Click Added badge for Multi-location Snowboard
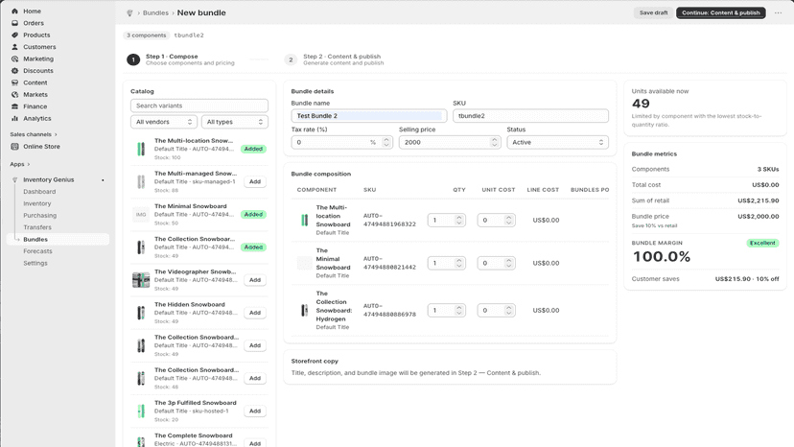Screen dimensions: 794x447 [x=253, y=149]
